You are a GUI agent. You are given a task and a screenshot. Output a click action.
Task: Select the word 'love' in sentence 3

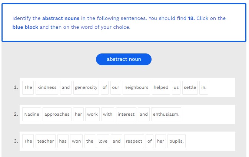coord(103,142)
